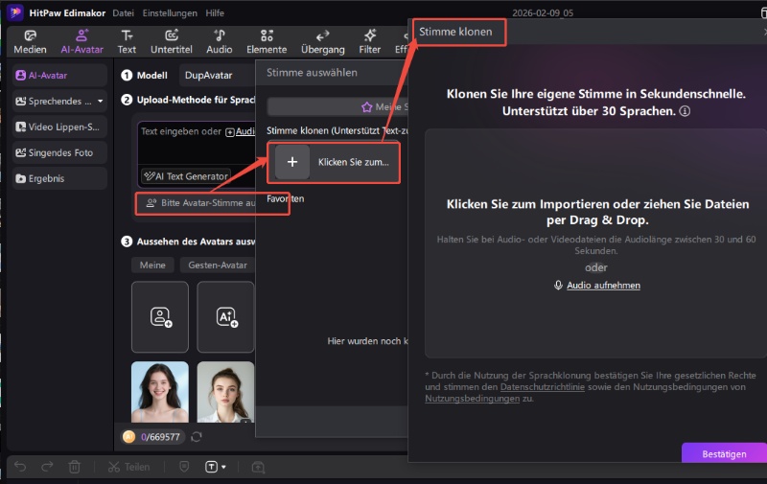
Task: Open Singendes Foto sidebar item
Action: pyautogui.click(x=59, y=153)
